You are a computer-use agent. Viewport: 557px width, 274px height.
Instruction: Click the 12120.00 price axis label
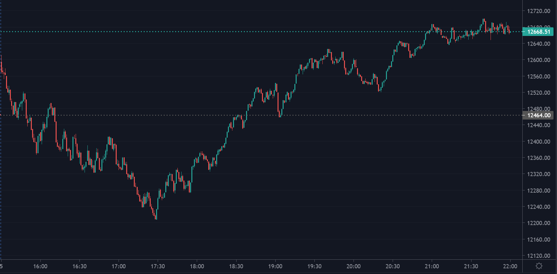(x=539, y=256)
